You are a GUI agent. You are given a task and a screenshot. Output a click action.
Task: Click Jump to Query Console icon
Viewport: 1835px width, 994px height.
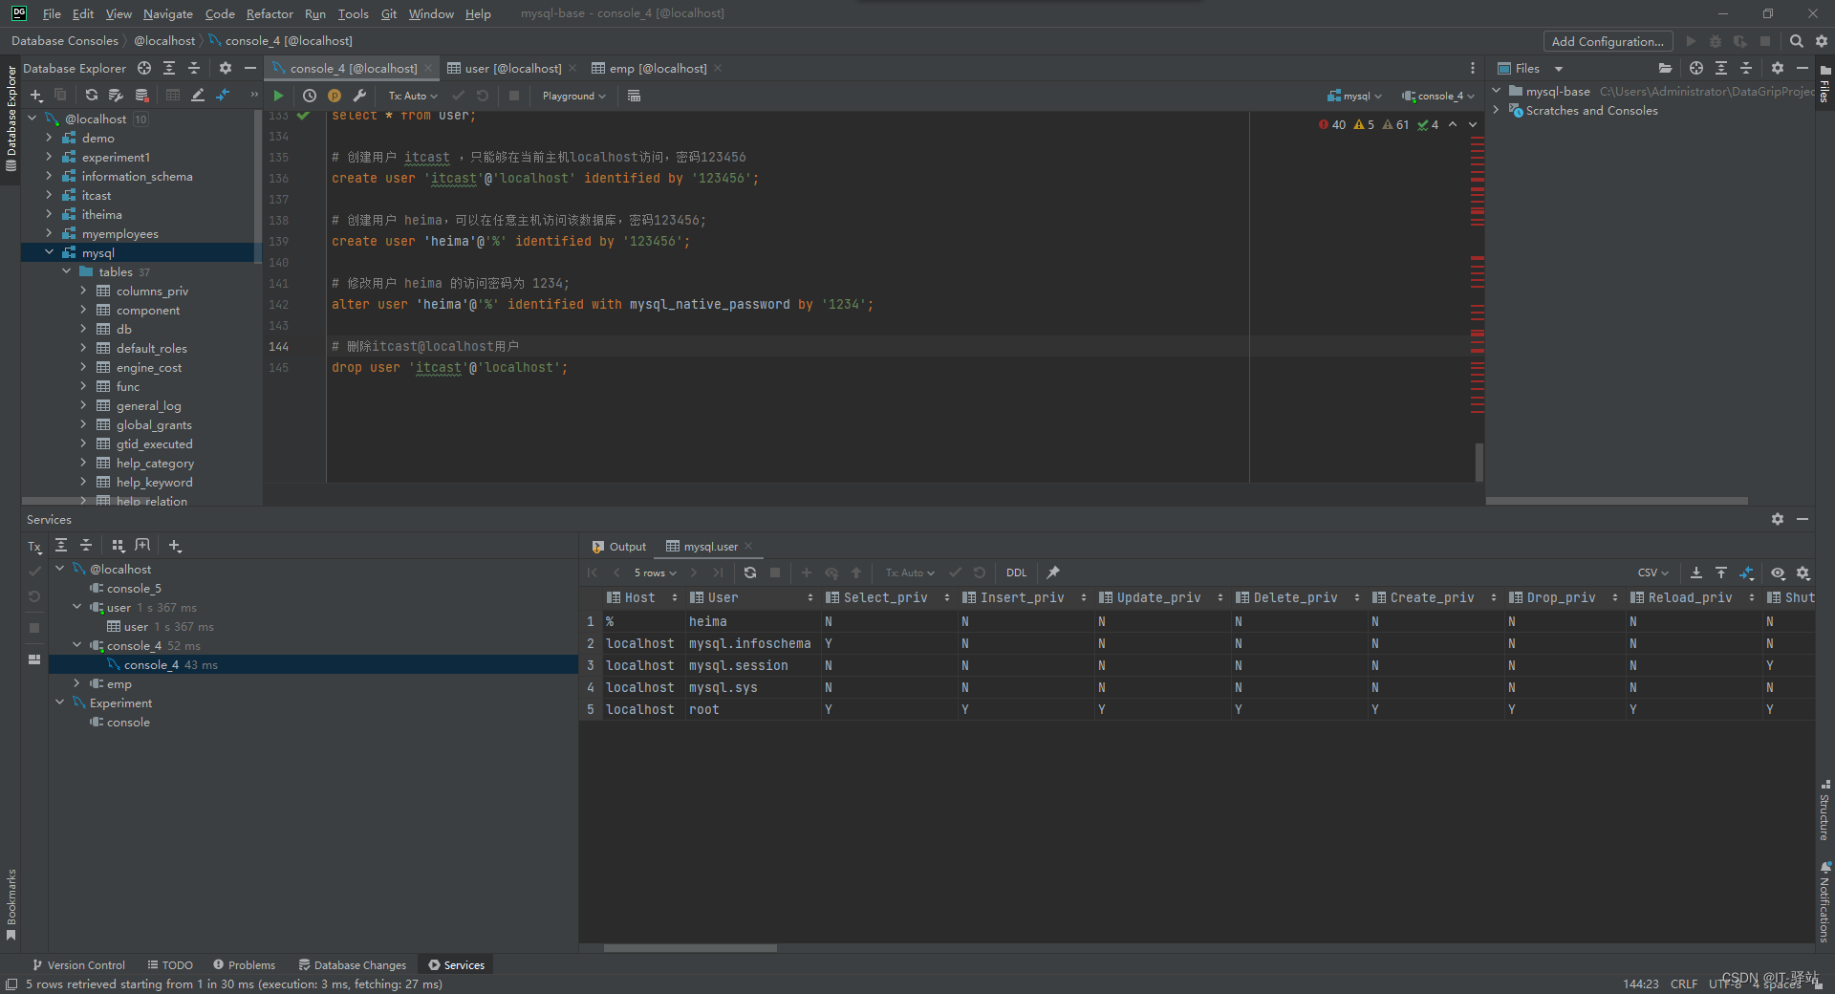click(x=223, y=96)
